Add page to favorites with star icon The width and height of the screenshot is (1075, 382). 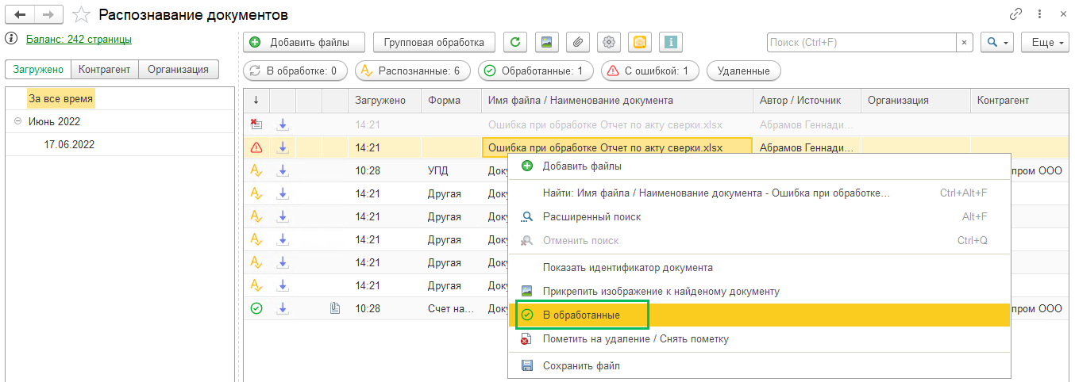click(x=81, y=14)
